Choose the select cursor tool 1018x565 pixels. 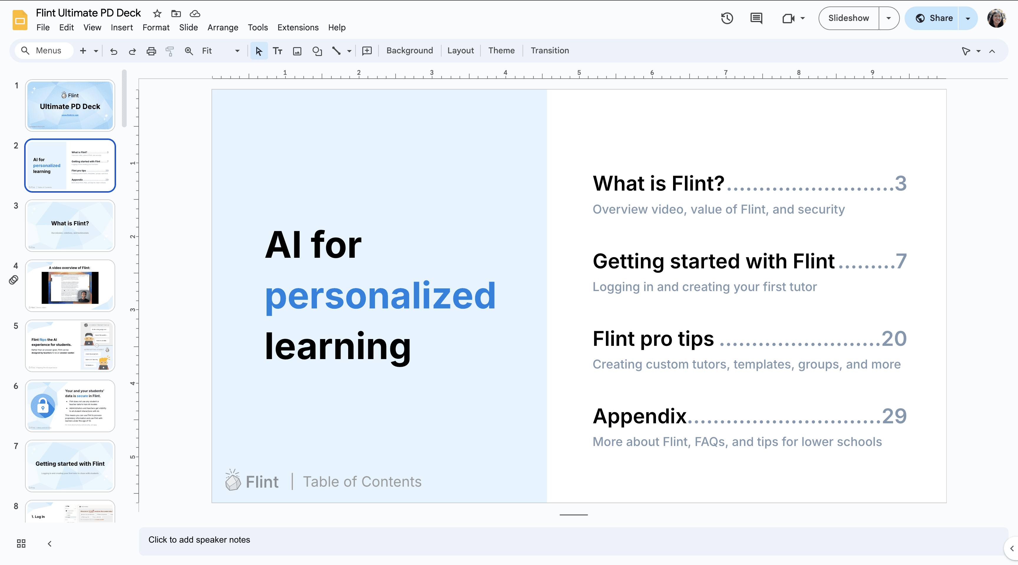pyautogui.click(x=259, y=51)
